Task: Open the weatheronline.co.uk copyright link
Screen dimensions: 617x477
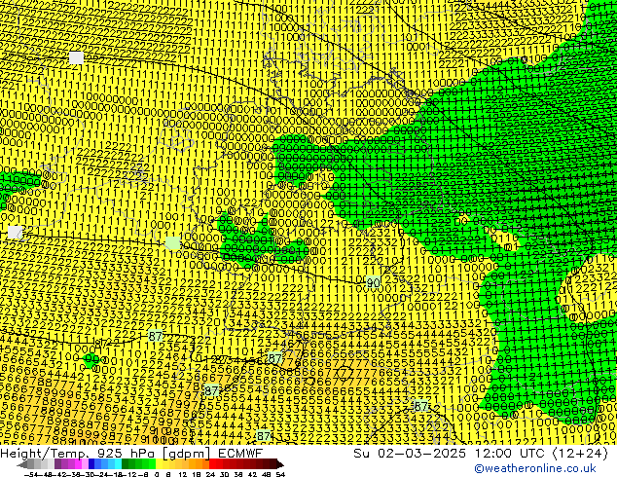Action: (x=535, y=468)
